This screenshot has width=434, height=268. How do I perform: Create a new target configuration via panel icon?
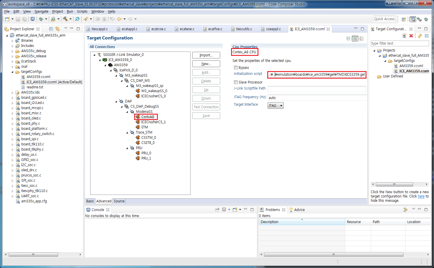pyautogui.click(x=404, y=36)
